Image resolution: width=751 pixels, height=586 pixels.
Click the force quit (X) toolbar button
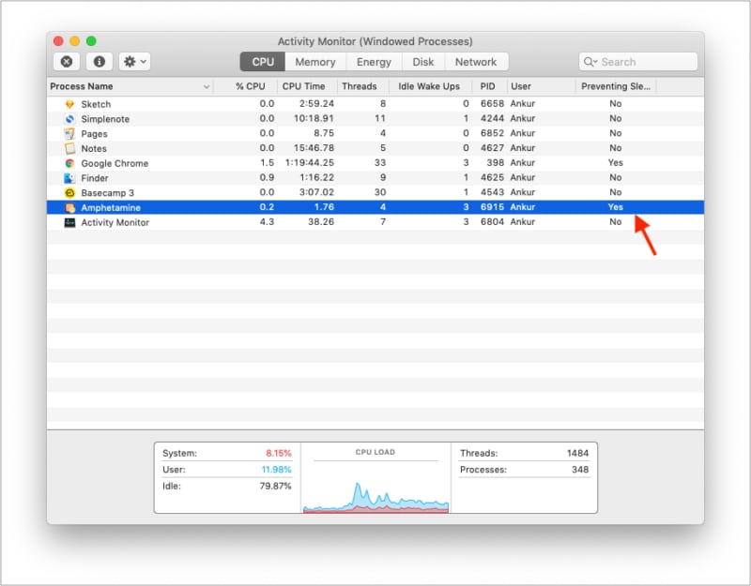(x=67, y=61)
